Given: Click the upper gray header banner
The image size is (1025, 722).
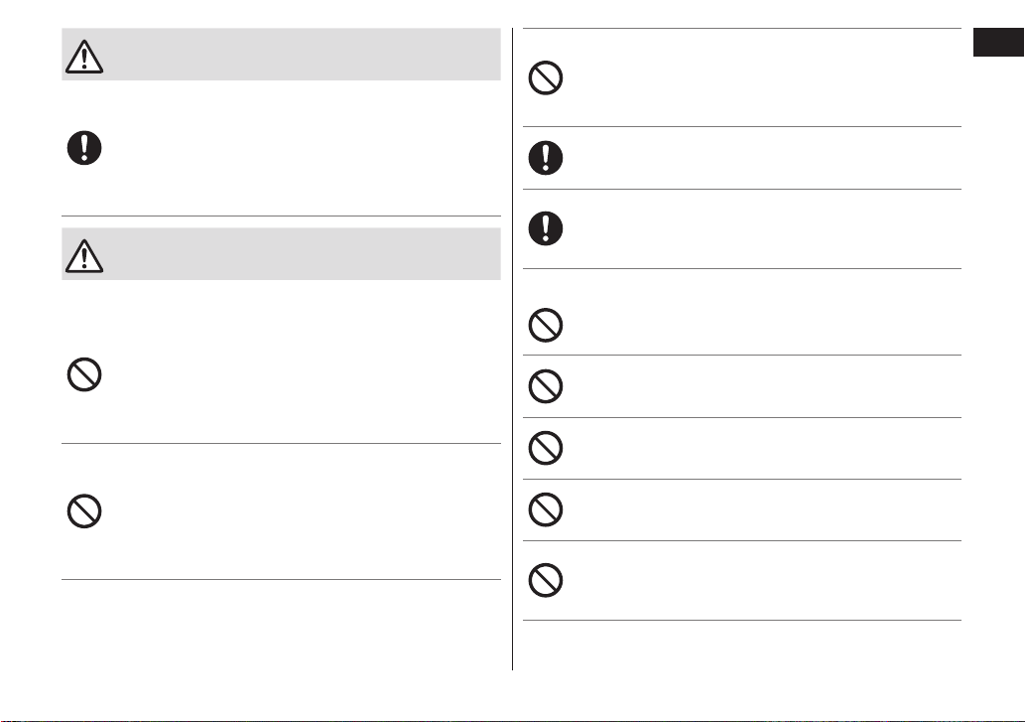Looking at the screenshot, I should (281, 55).
